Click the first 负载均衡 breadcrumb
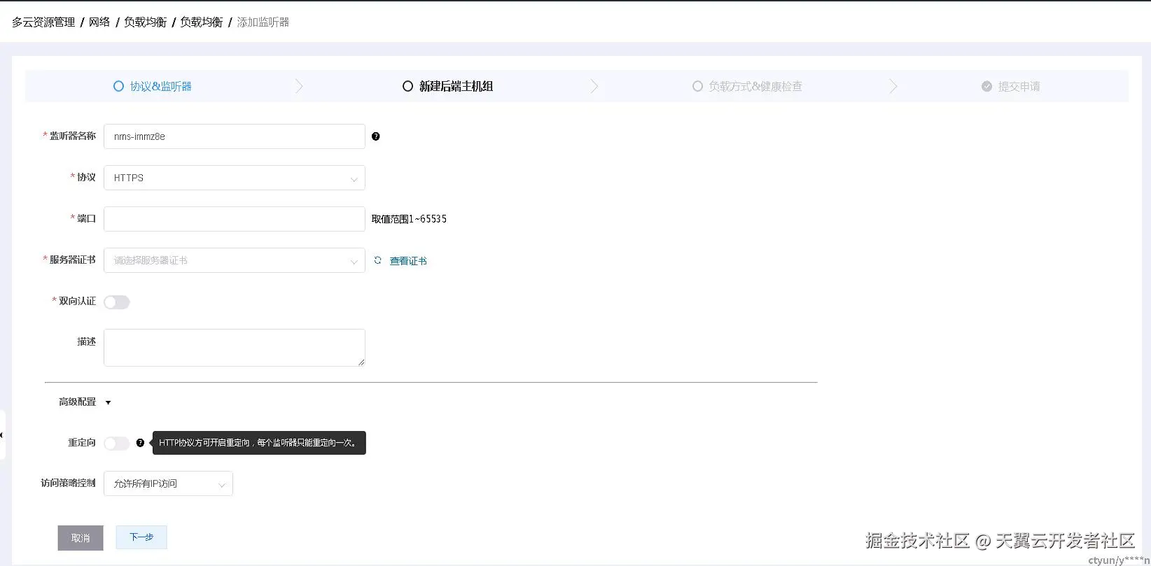 click(145, 22)
